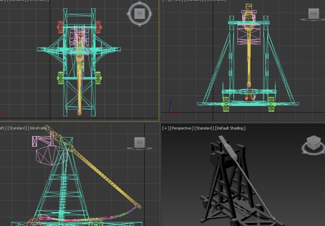325x226 pixels.
Task: Click the S compass letter on the Top viewport ViewCube
Action: tap(140, 25)
